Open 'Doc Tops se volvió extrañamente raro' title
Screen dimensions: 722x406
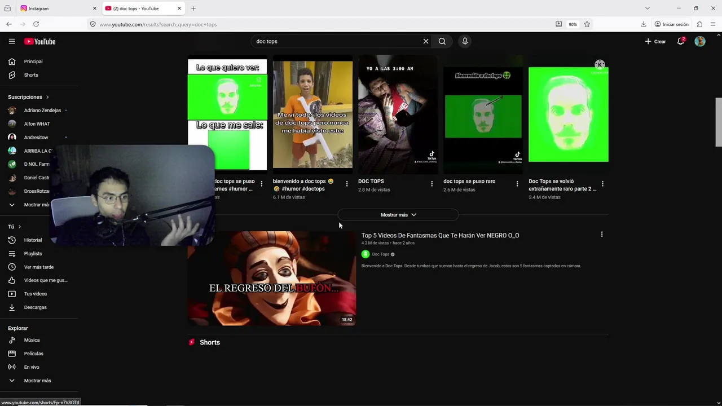coord(562,185)
